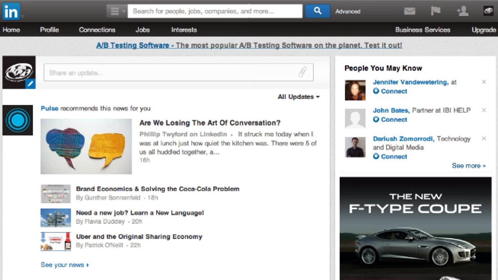Open the notifications flag icon

pyautogui.click(x=435, y=11)
